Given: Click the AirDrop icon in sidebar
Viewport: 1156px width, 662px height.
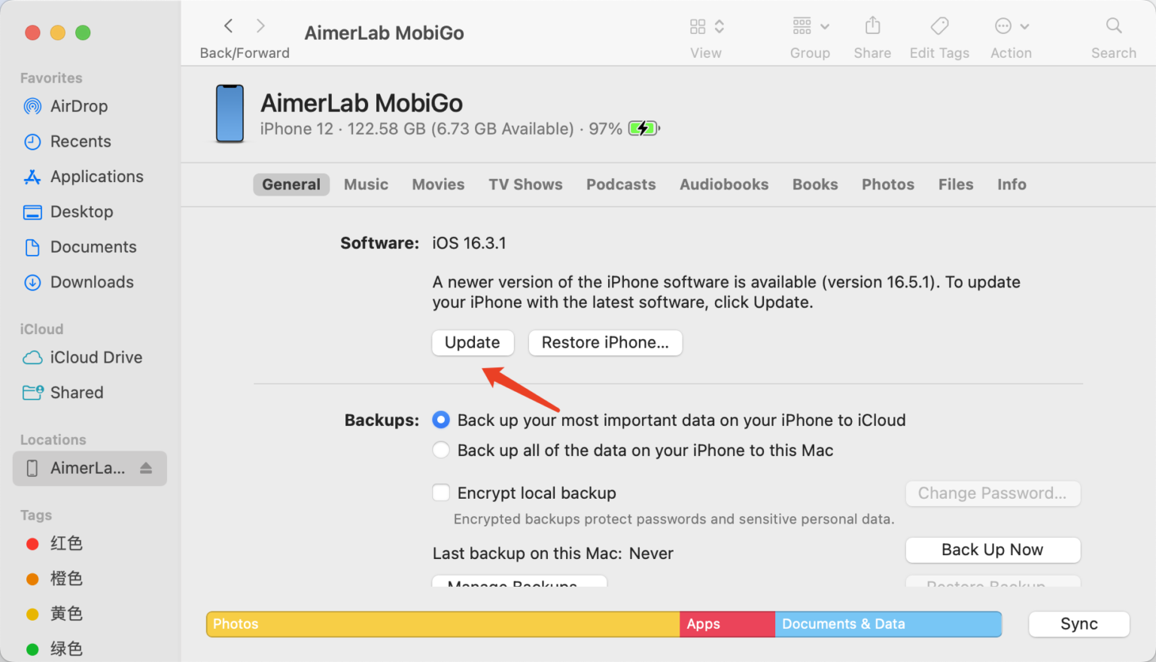Looking at the screenshot, I should coord(32,106).
